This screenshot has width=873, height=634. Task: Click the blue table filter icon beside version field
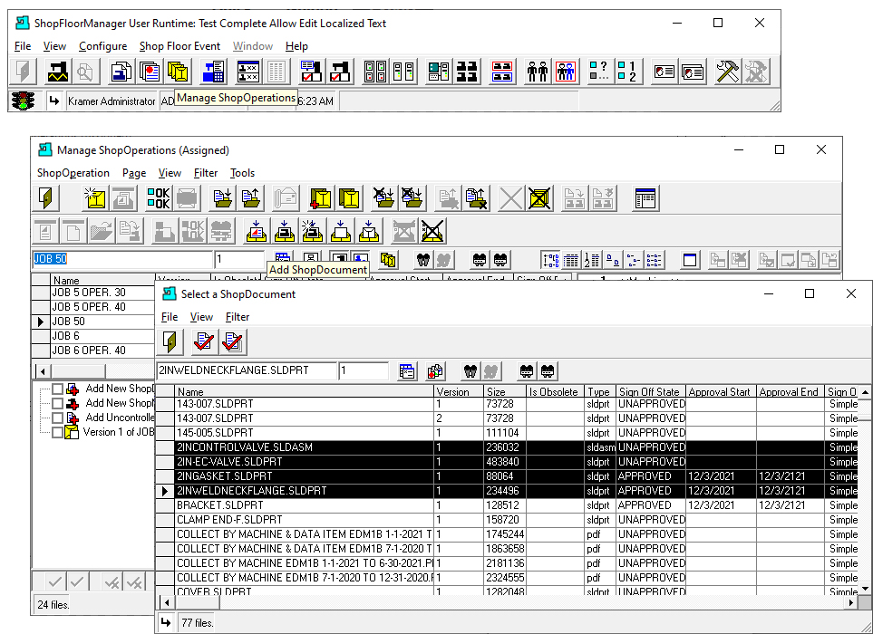point(408,371)
